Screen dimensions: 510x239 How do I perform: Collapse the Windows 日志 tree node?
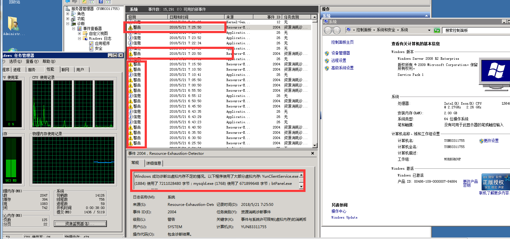tap(79, 38)
